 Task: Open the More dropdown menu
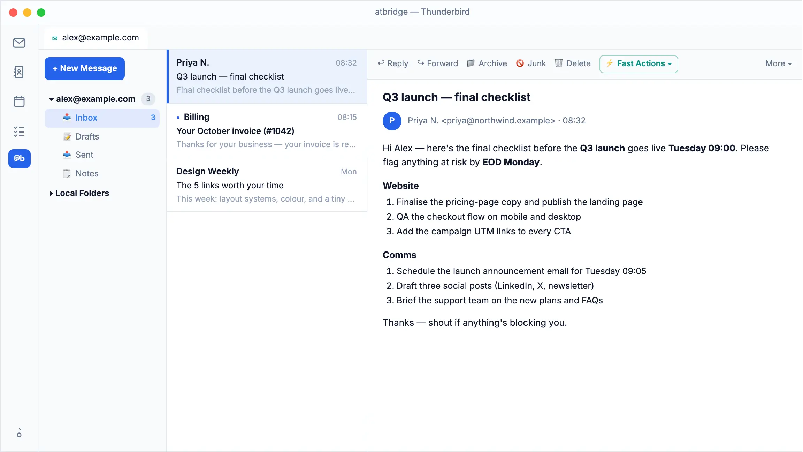779,63
